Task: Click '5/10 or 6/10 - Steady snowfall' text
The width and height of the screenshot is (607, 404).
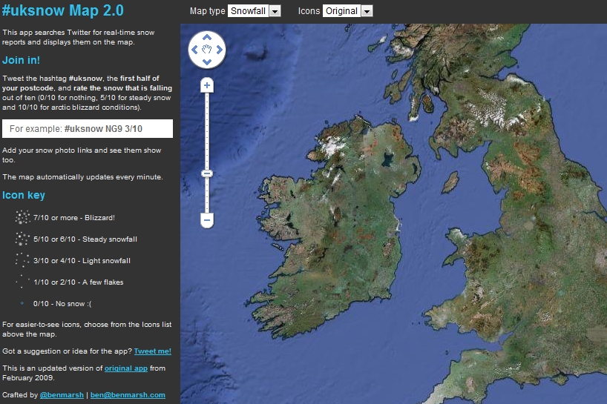Action: click(x=85, y=239)
